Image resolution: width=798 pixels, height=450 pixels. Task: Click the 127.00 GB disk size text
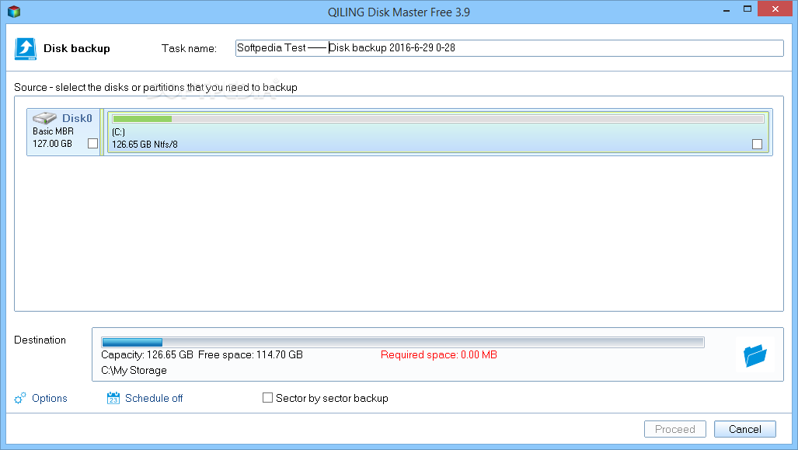[x=52, y=144]
